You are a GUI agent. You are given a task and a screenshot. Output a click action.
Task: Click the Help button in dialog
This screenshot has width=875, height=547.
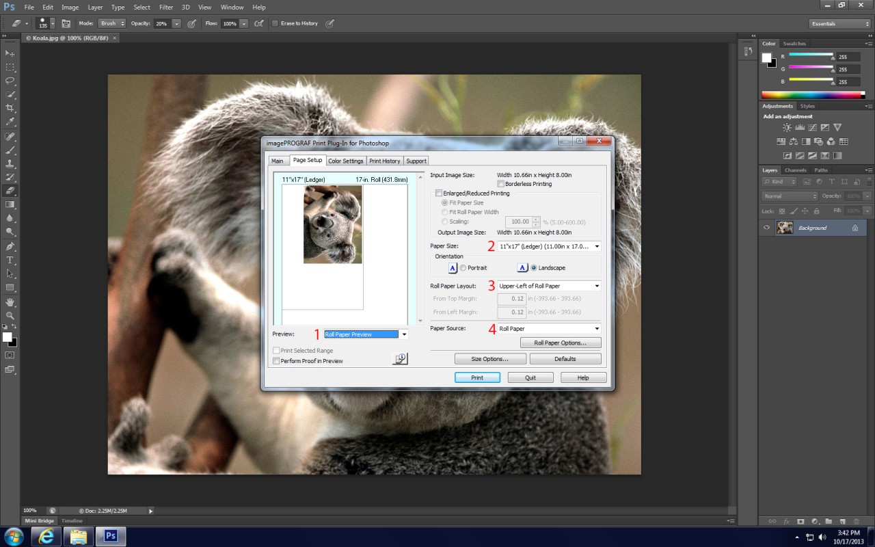pos(583,377)
